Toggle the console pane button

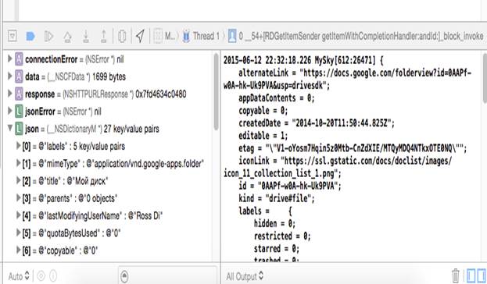482,275
